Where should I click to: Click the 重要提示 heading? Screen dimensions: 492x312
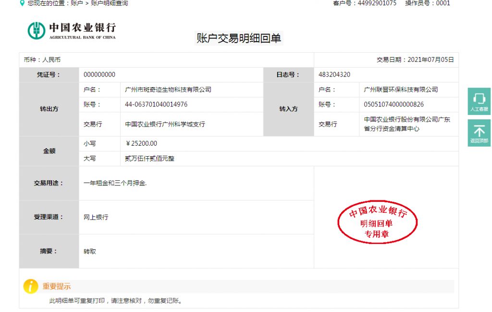(57, 287)
